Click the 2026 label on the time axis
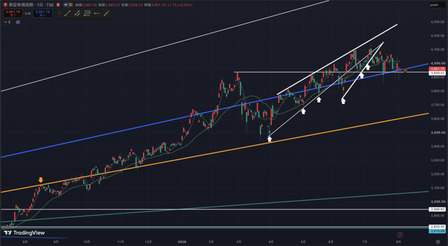Image resolution: width=448 pixels, height=246 pixels. pos(182,242)
